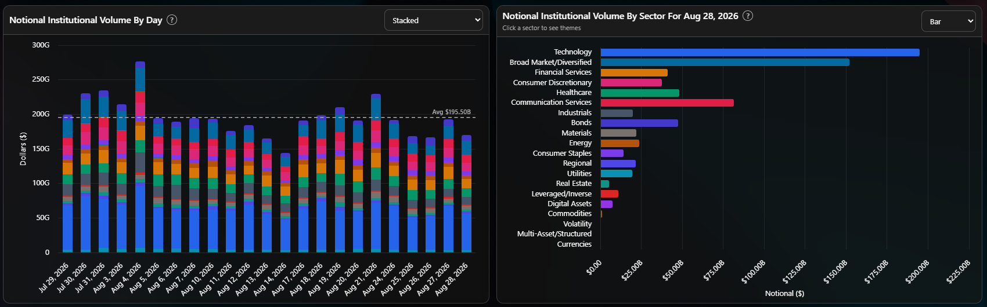Select the Materials sector label
Viewport: 987px width, 307px height.
[x=577, y=133]
